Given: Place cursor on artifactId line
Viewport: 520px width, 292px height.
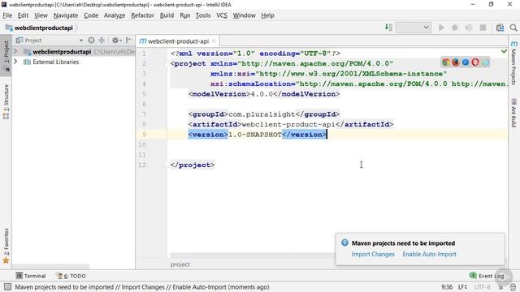Looking at the screenshot, I should click(x=291, y=124).
